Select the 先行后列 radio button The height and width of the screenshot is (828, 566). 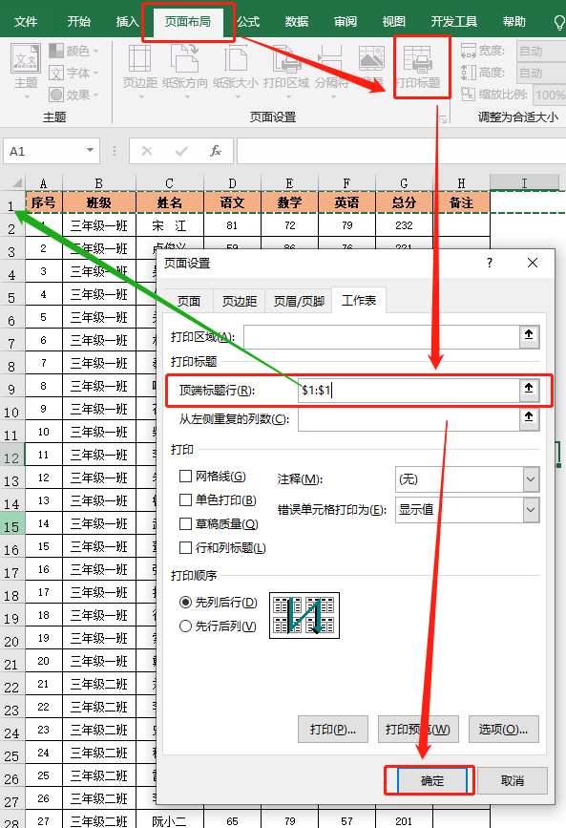(x=185, y=626)
